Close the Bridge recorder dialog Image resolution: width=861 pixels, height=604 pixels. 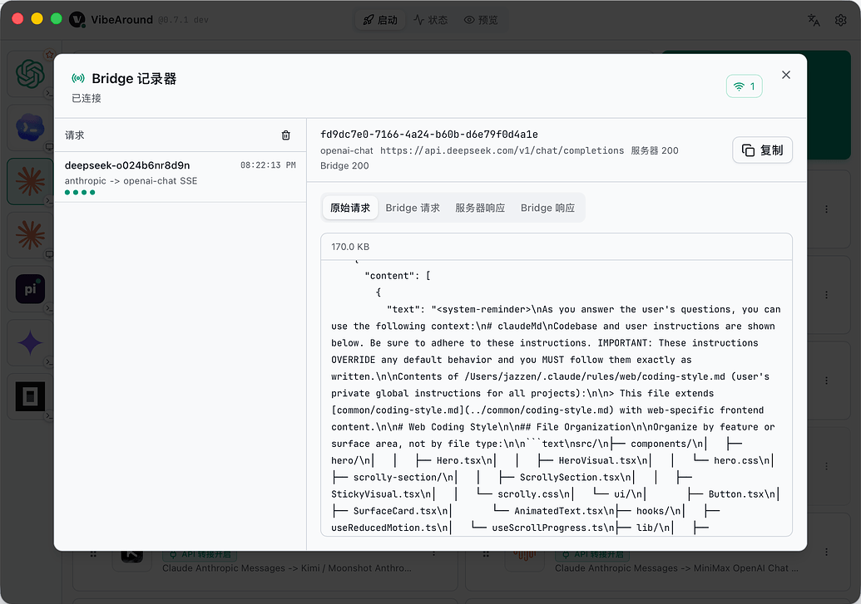tap(786, 75)
